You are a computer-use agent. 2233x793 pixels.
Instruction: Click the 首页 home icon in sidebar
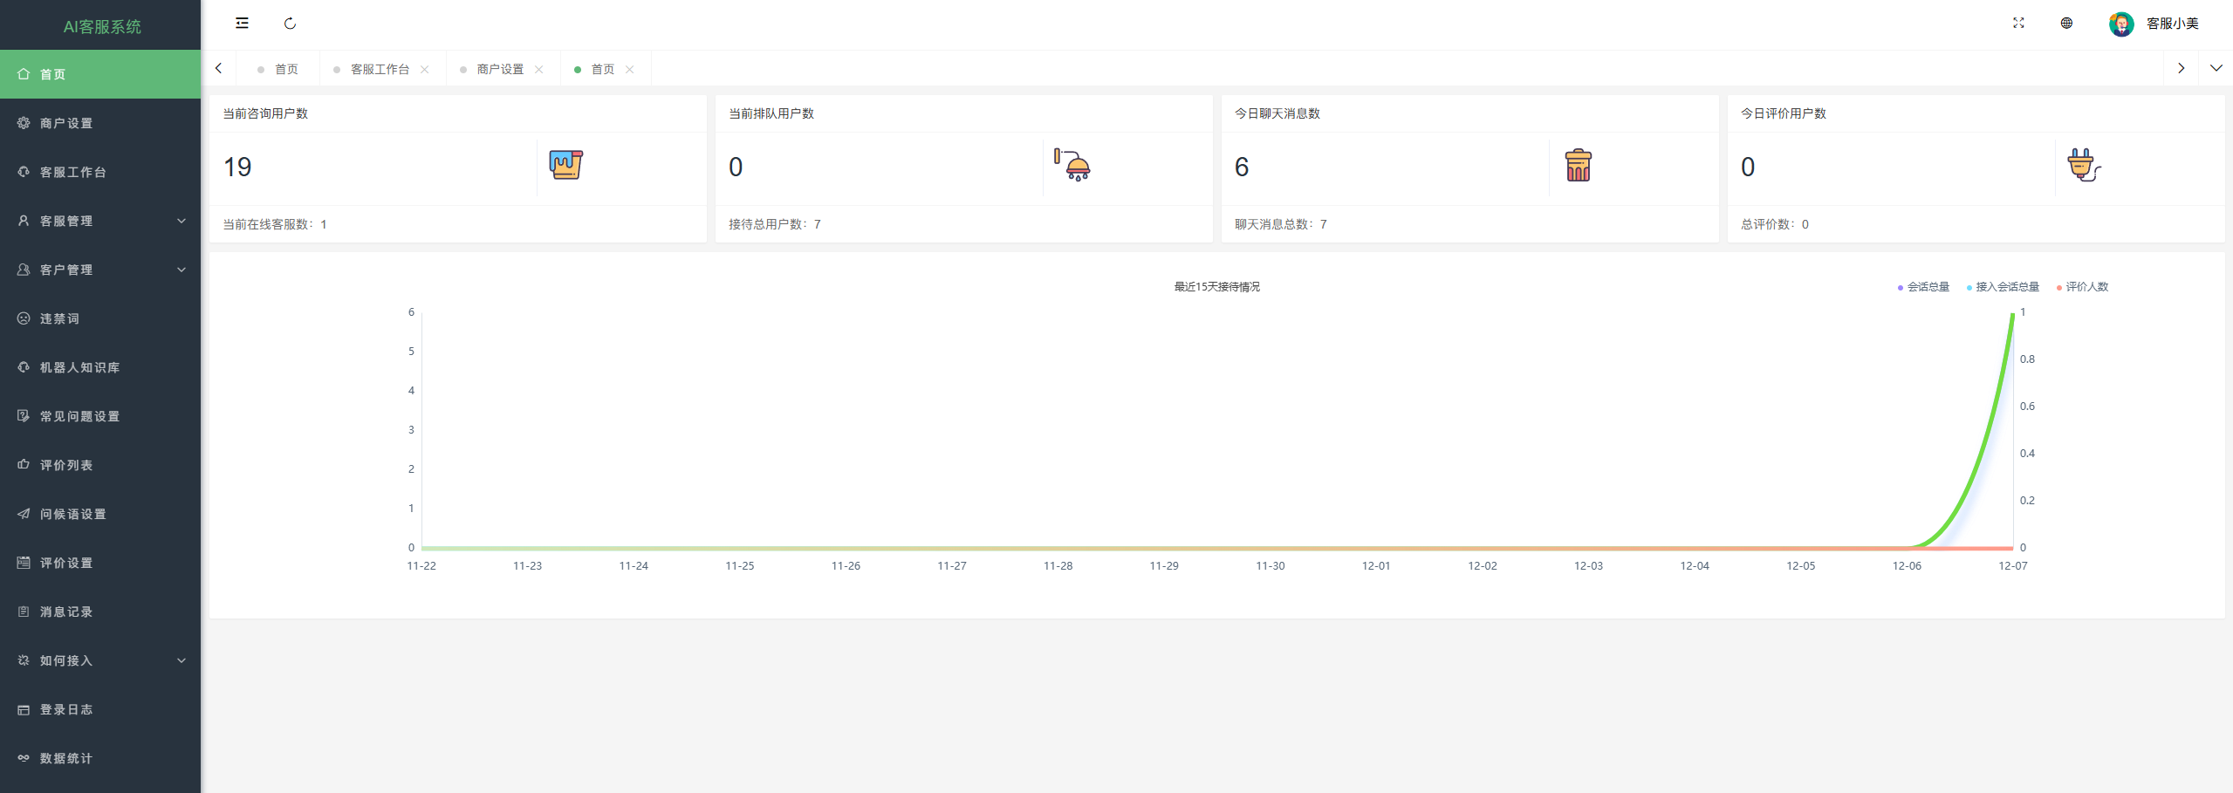click(x=24, y=74)
